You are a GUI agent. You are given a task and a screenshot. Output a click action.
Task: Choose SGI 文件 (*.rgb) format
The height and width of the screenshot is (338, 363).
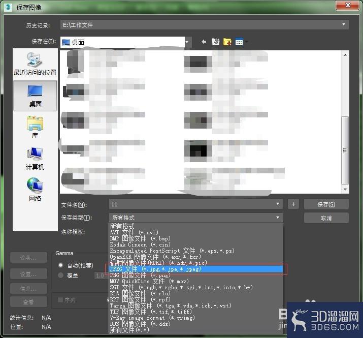[196, 287]
